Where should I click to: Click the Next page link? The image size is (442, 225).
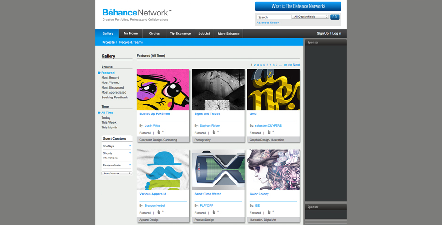tap(296, 65)
